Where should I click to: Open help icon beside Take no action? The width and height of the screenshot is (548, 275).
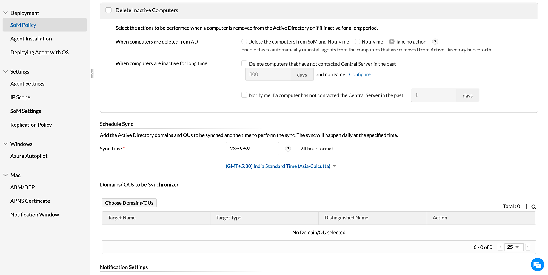[435, 42]
